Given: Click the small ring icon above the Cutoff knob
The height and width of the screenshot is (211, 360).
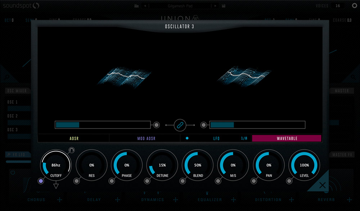Looking at the screenshot, I should [x=71, y=150].
